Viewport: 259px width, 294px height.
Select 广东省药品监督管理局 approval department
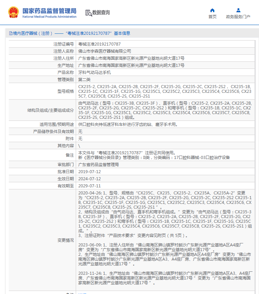[98, 165]
